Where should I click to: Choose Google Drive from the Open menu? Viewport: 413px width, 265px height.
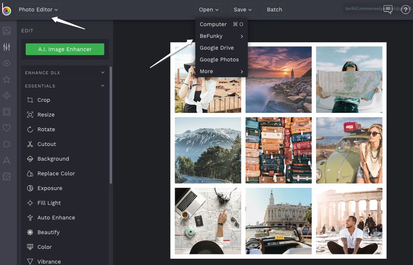click(221, 48)
